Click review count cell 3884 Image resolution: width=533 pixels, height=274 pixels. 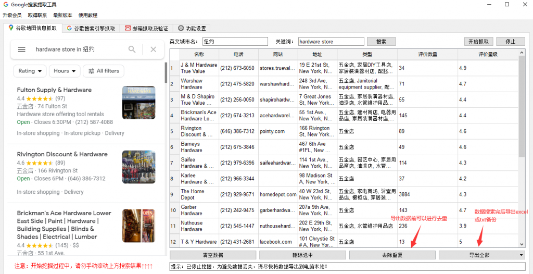[428, 195]
